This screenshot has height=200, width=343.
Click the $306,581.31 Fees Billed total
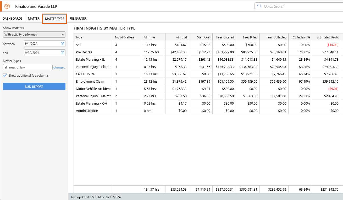click(x=248, y=189)
